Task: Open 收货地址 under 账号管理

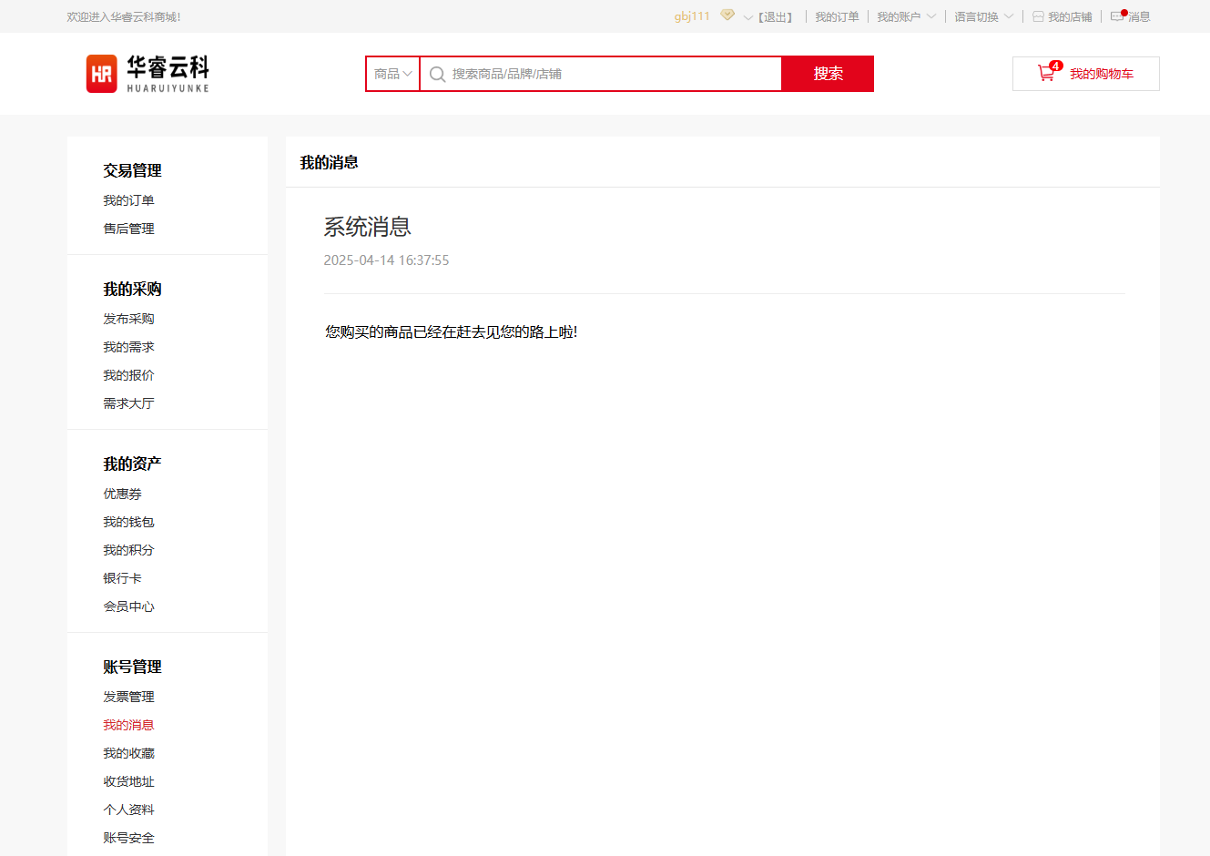Action: point(128,781)
